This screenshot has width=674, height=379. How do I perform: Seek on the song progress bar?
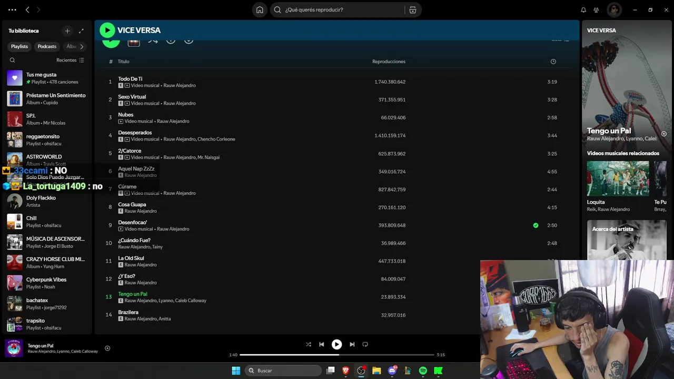[337, 355]
